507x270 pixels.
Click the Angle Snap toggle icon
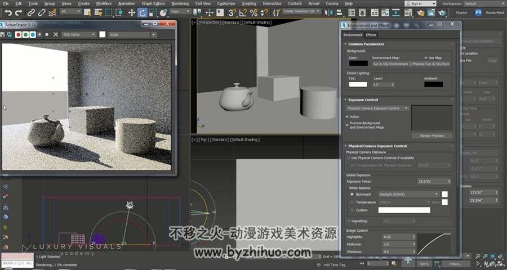243,13
